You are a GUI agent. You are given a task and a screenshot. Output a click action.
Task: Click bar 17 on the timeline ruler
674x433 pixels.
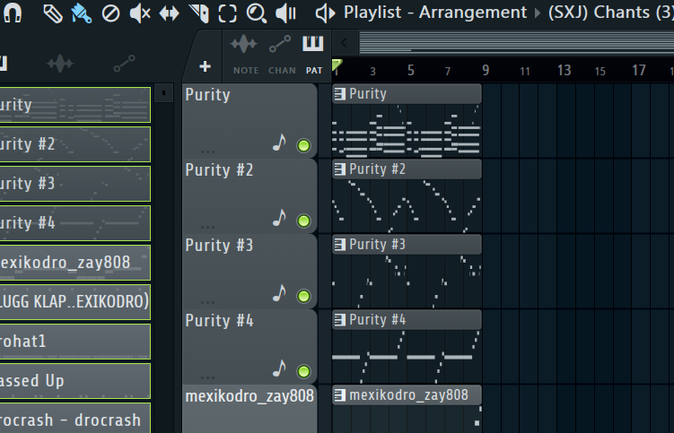(x=639, y=71)
